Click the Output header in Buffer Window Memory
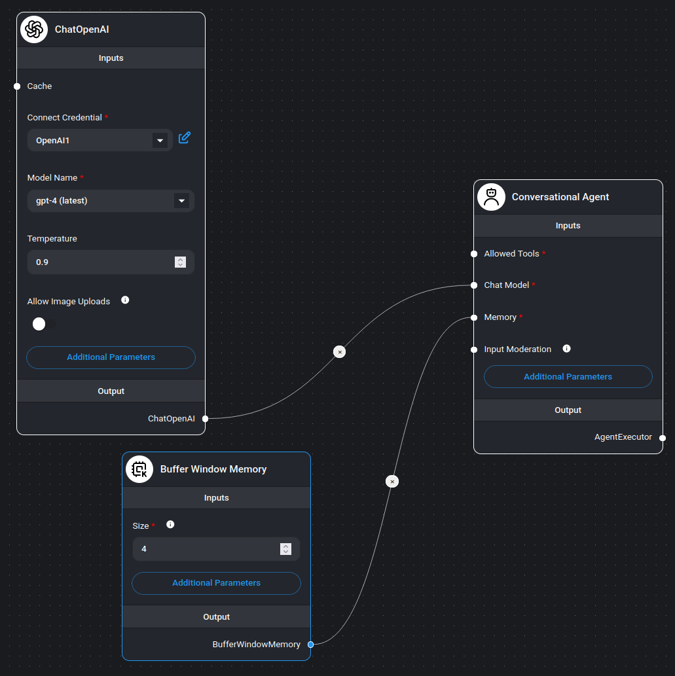The image size is (675, 676). [216, 617]
